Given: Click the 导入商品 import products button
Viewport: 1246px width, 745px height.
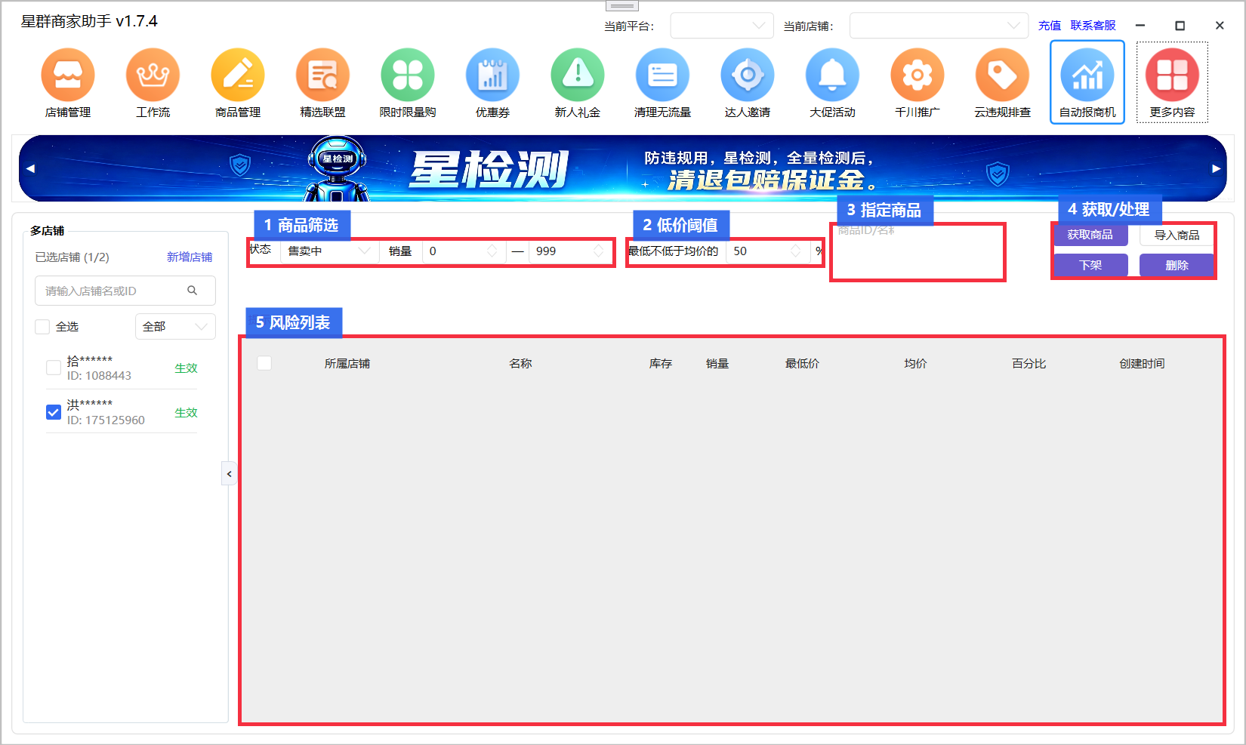Looking at the screenshot, I should [x=1177, y=235].
